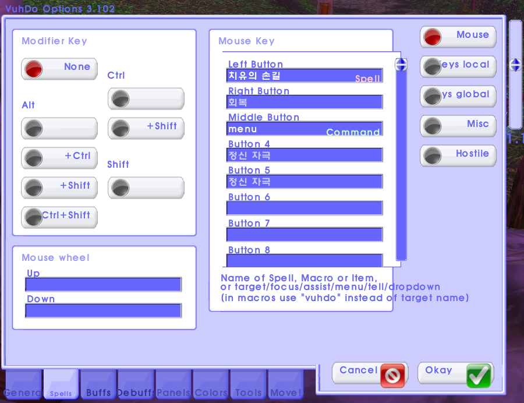
Task: Click the empty Button 7 field
Action: pos(305,235)
